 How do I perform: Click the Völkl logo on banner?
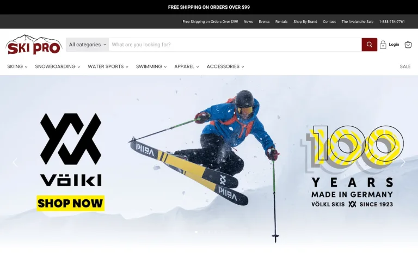(x=71, y=150)
